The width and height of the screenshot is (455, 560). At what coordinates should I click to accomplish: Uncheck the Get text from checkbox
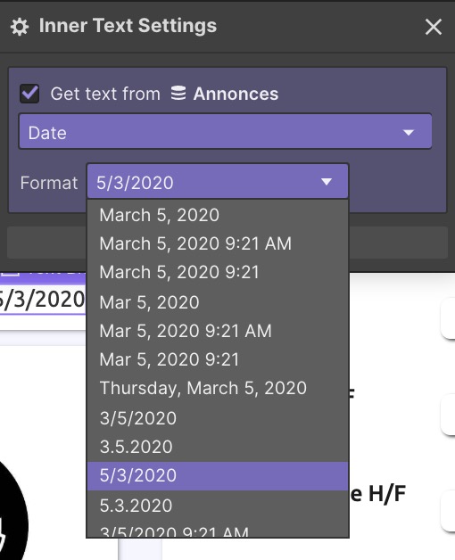pos(29,94)
